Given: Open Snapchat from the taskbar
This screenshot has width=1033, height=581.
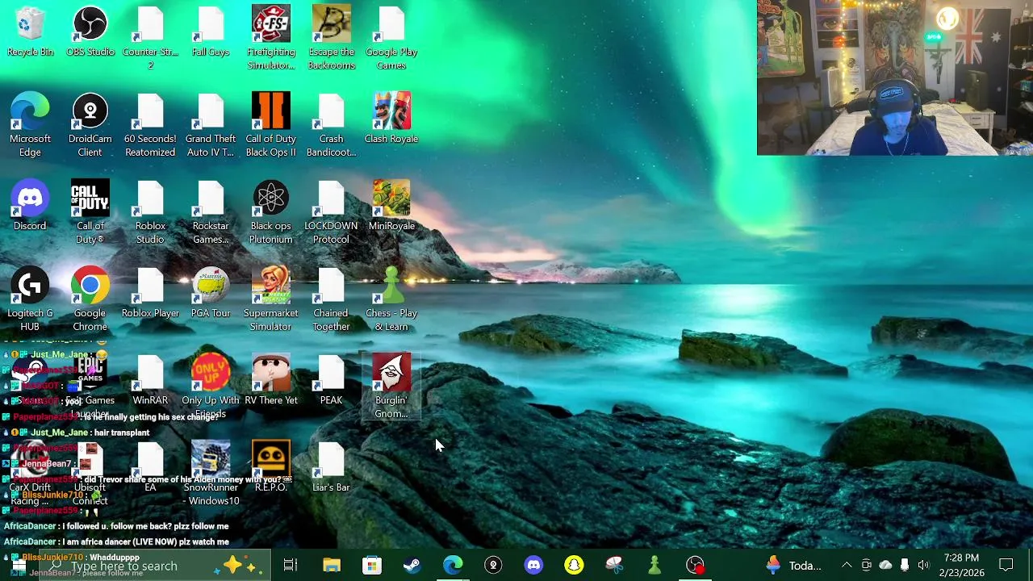Looking at the screenshot, I should pos(574,566).
